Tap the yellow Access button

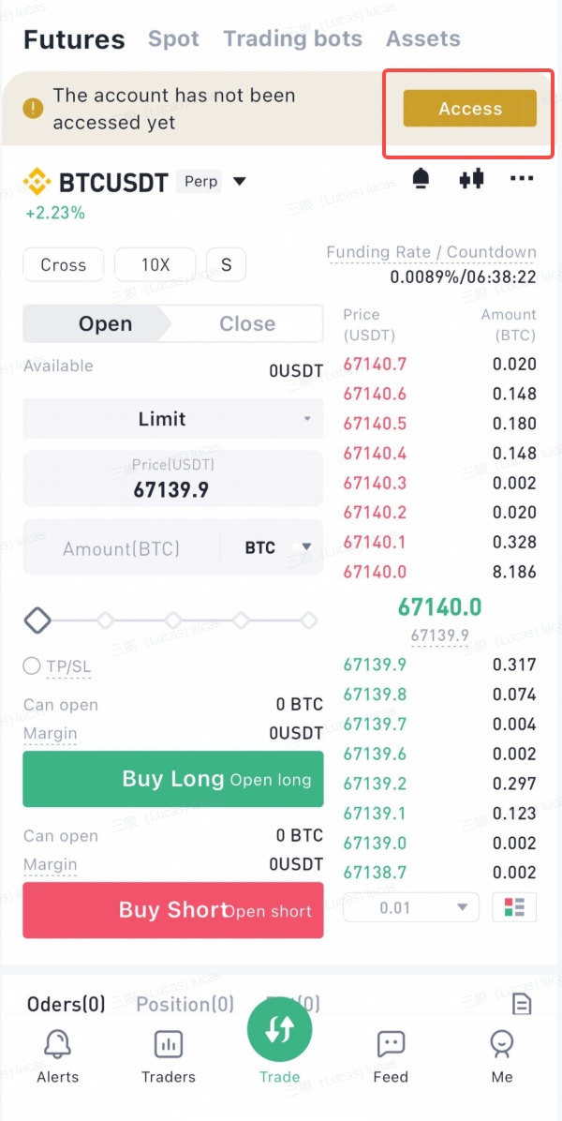click(470, 109)
